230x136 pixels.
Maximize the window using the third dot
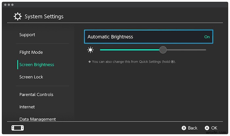click(13, 5)
